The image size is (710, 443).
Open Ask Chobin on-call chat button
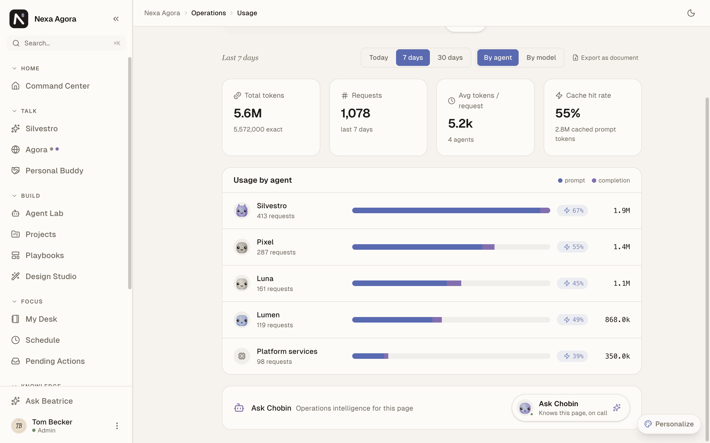(x=571, y=408)
